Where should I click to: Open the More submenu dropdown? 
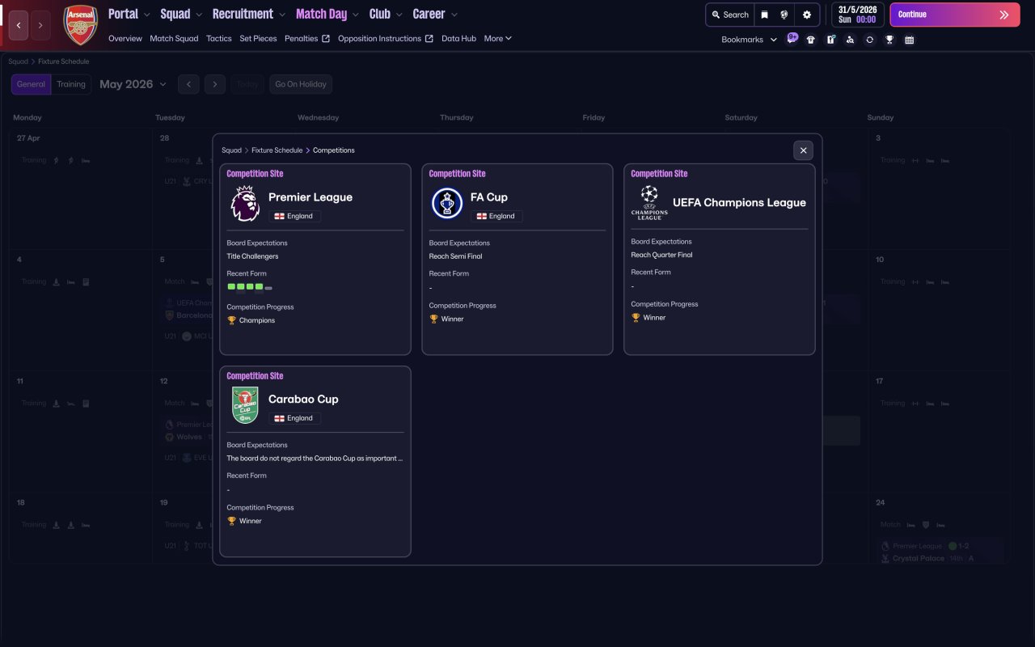click(x=498, y=38)
